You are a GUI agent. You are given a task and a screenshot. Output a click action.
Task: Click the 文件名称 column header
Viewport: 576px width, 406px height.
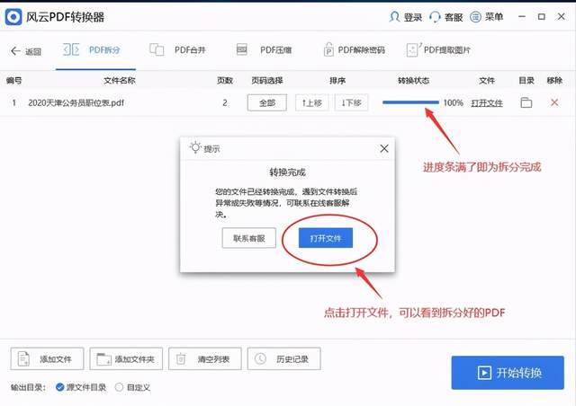(120, 80)
